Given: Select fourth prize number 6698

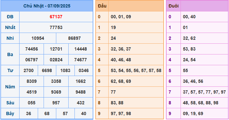Looking at the screenshot, I should (x=47, y=70).
